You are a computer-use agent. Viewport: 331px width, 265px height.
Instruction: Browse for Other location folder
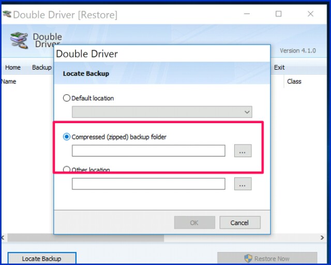(243, 184)
